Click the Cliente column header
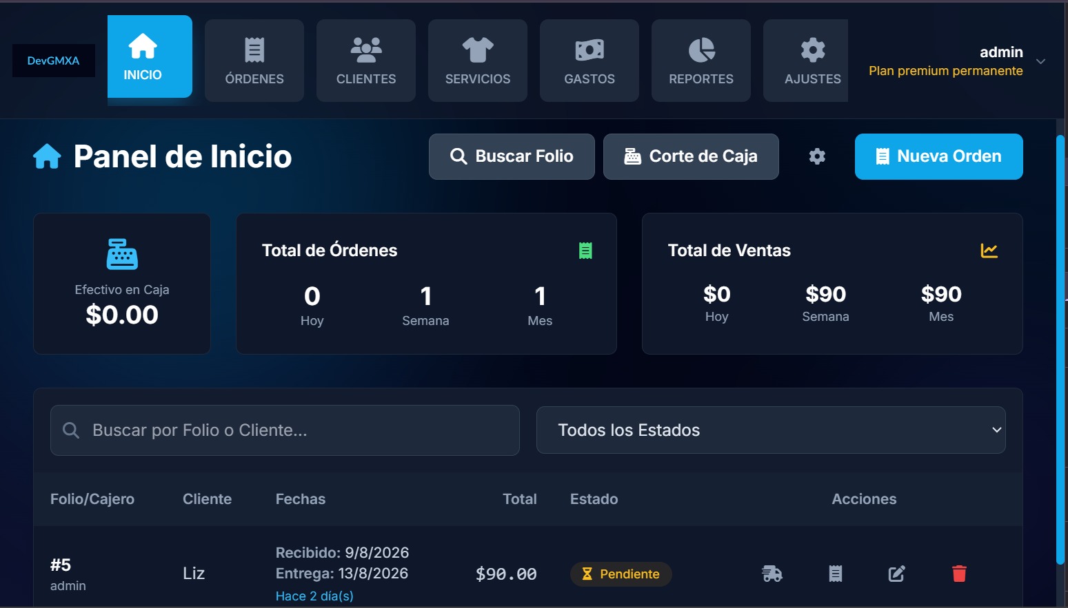Screen dimensions: 1068x608 (x=207, y=499)
